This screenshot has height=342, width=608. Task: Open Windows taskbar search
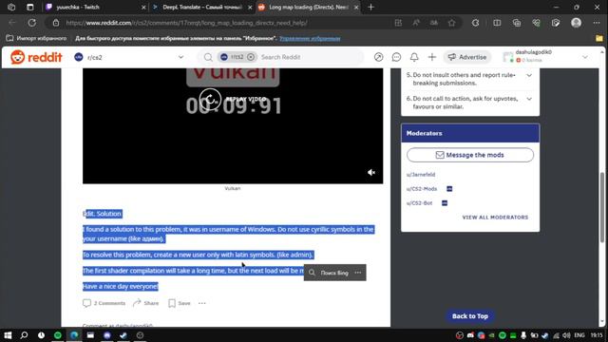24,335
